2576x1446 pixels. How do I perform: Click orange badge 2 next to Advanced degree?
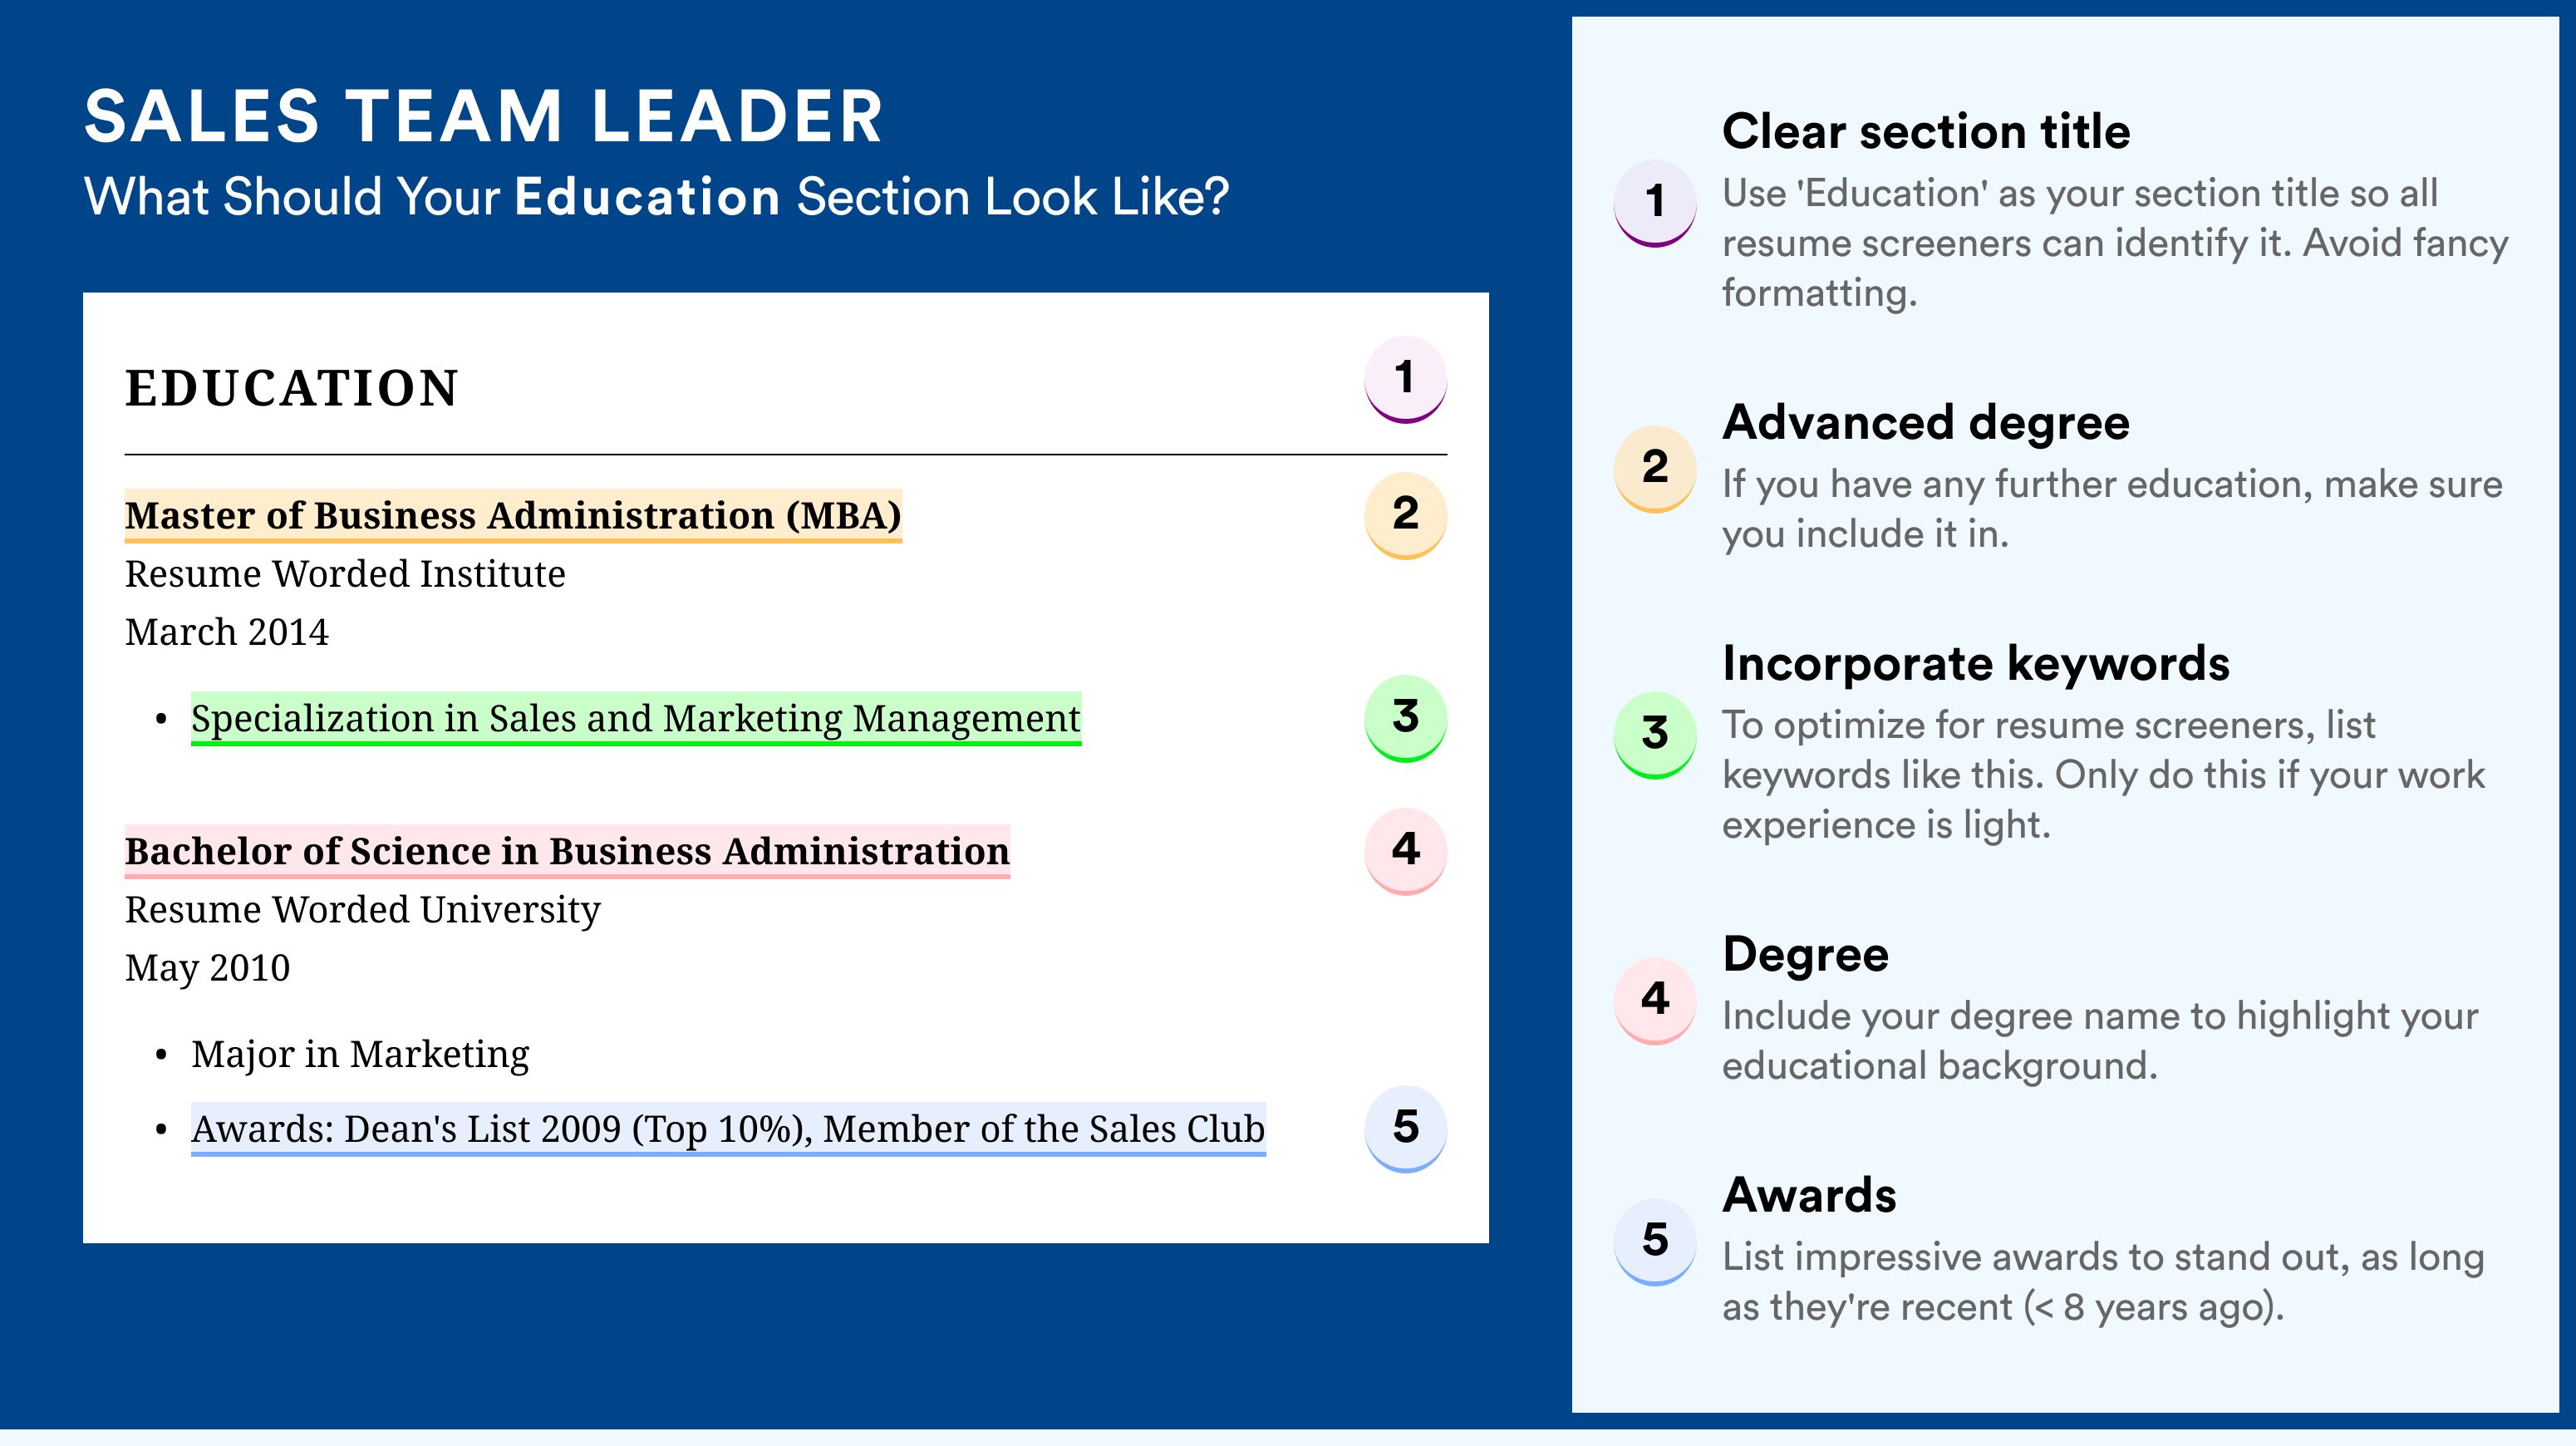point(1654,467)
